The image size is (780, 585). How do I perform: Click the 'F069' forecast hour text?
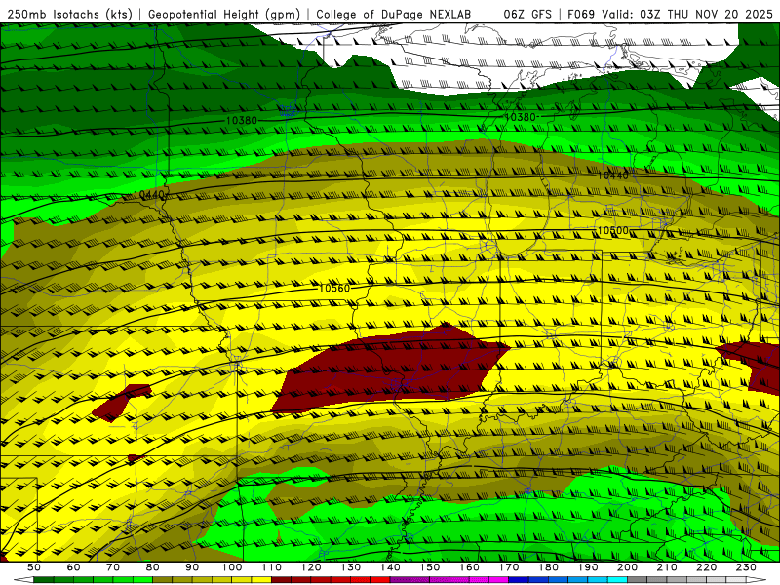coord(581,15)
